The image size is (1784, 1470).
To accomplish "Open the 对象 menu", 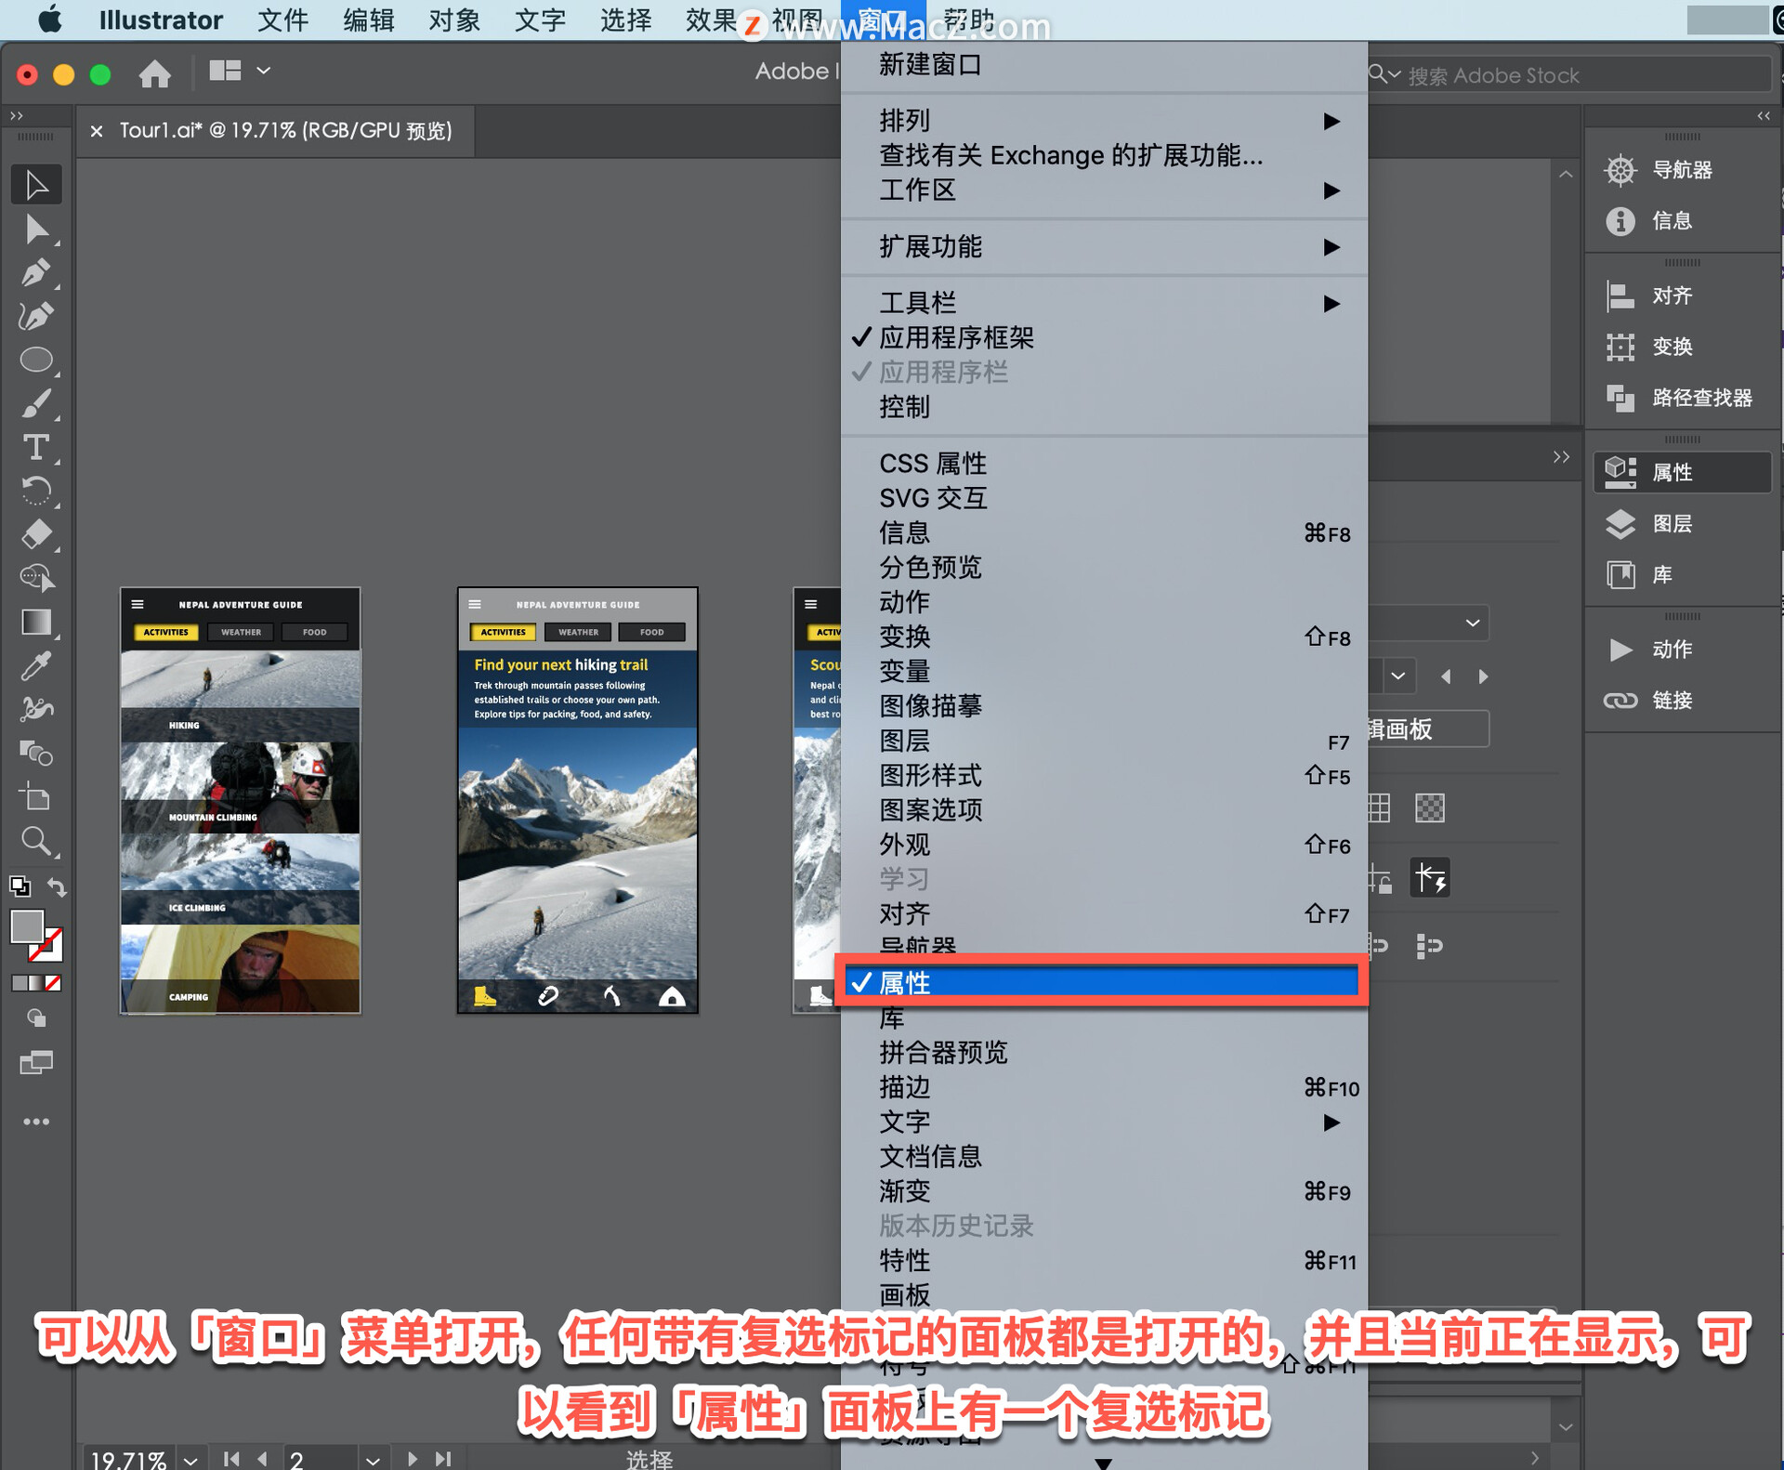I will pos(453,20).
